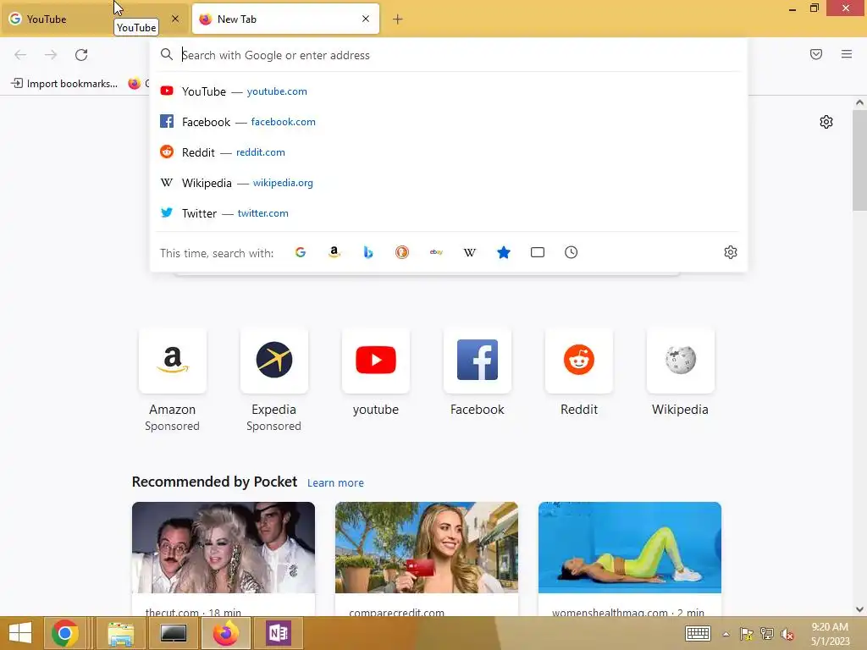867x650 pixels.
Task: Save page to Pocket
Action: click(816, 54)
